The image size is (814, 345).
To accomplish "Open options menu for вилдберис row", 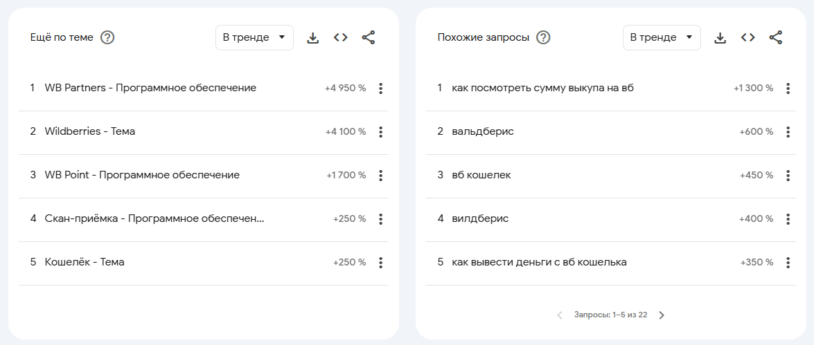I will (x=788, y=219).
